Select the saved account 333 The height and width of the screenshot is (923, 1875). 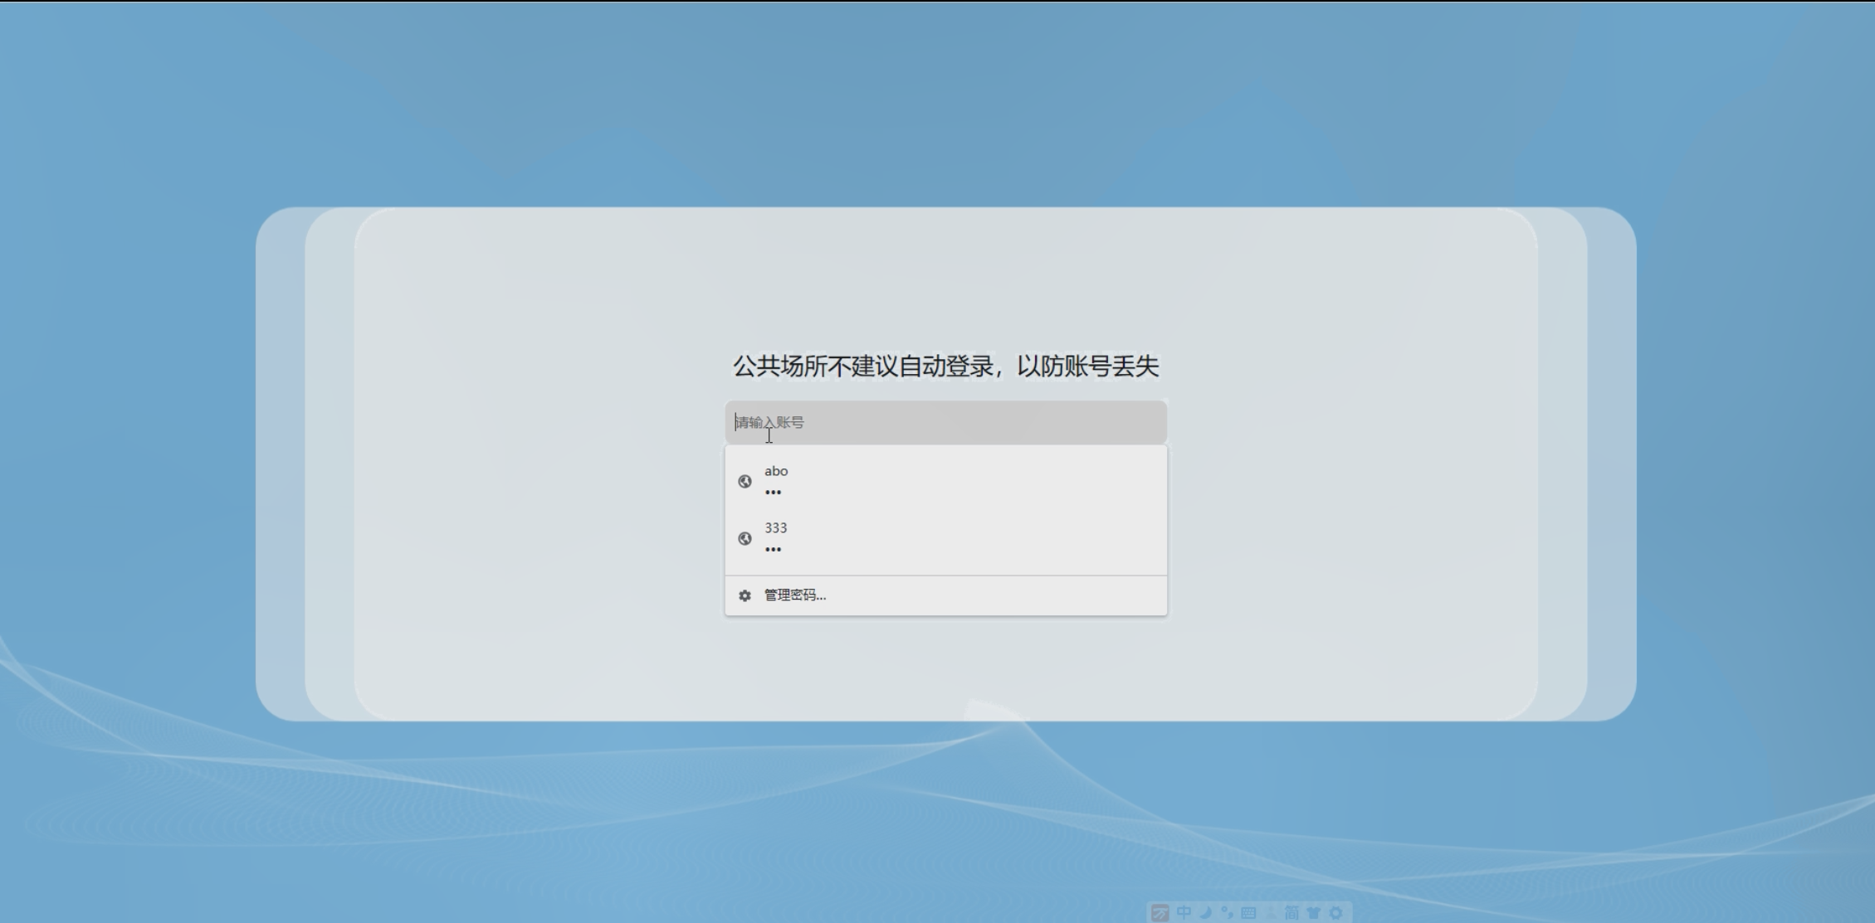click(775, 528)
